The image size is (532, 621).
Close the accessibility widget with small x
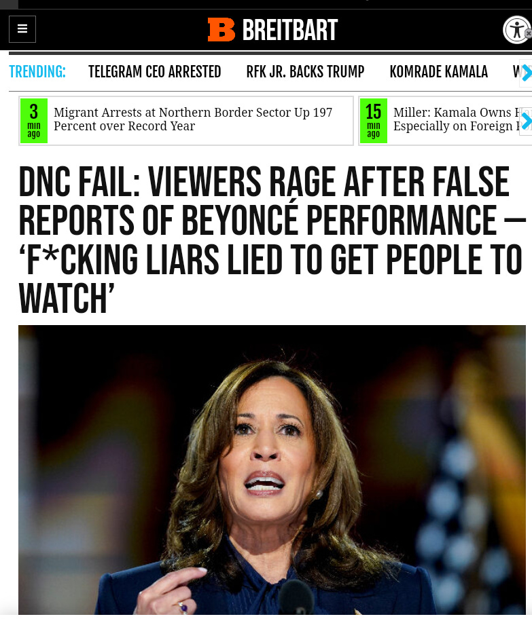529,34
